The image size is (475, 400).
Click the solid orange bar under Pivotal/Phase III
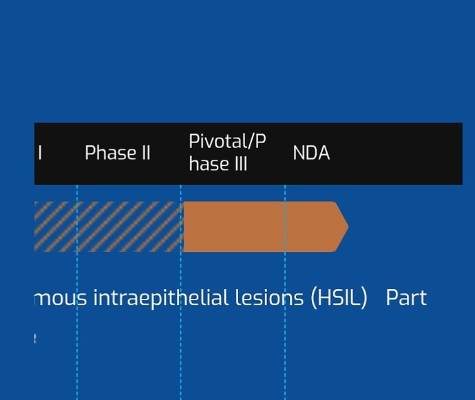(x=234, y=227)
